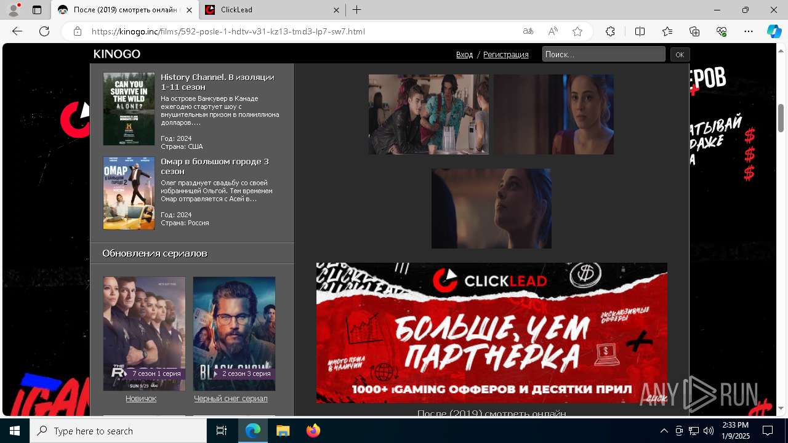
Task: Select the После (2019) смотреть онлайн tab
Action: click(125, 10)
